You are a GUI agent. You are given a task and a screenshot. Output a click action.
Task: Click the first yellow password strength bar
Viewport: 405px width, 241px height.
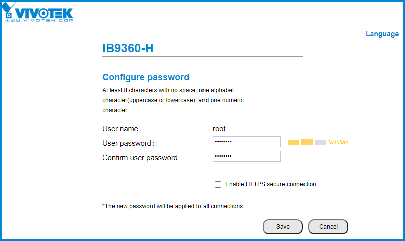click(x=293, y=143)
